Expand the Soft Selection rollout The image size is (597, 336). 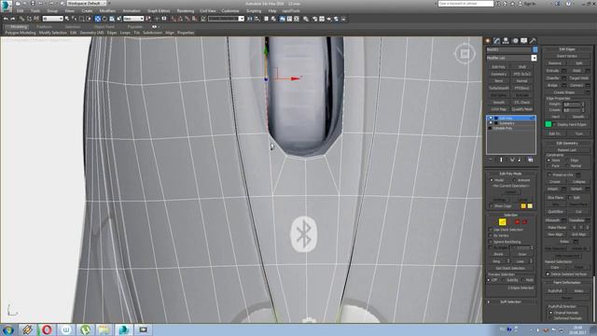tap(510, 301)
